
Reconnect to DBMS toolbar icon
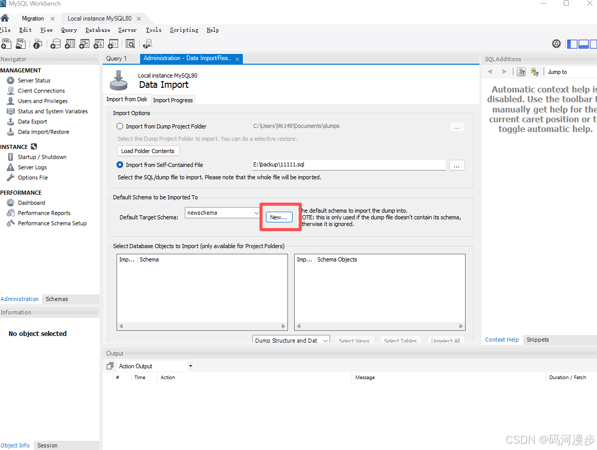point(148,44)
